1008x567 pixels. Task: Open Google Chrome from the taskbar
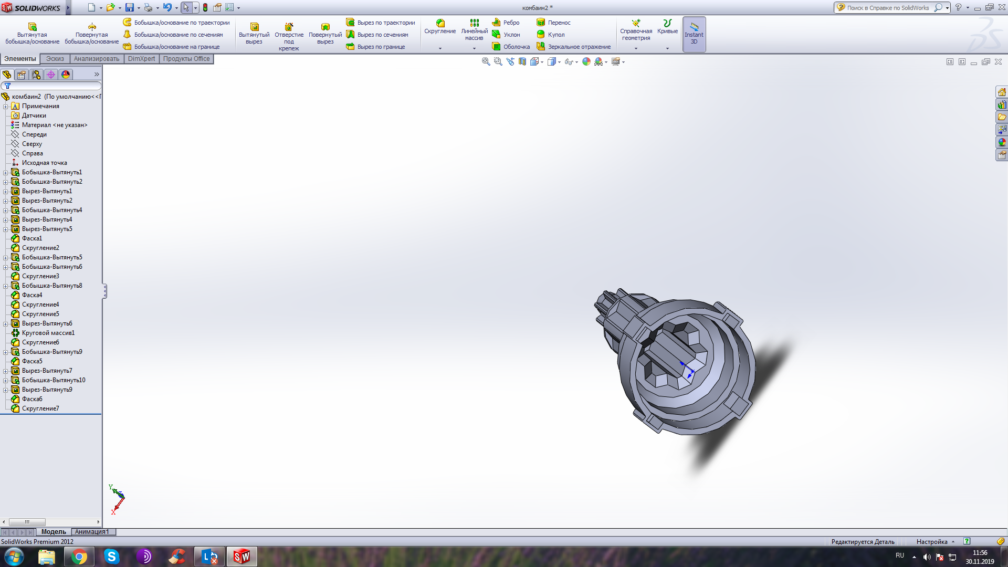pos(79,556)
